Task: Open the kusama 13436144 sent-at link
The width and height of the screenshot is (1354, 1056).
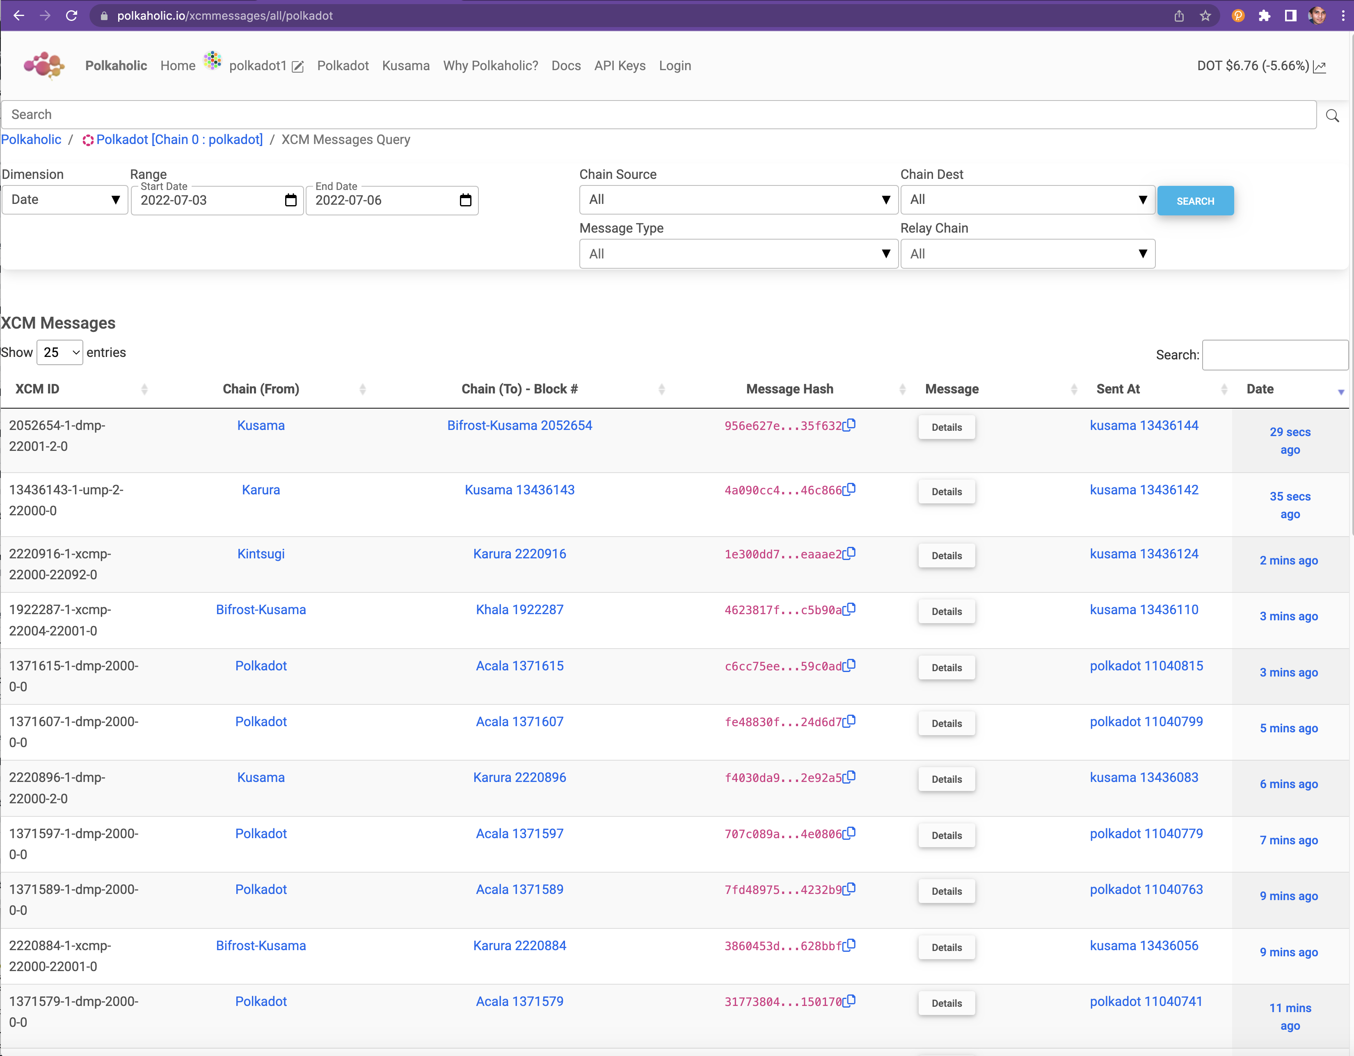Action: click(1144, 426)
